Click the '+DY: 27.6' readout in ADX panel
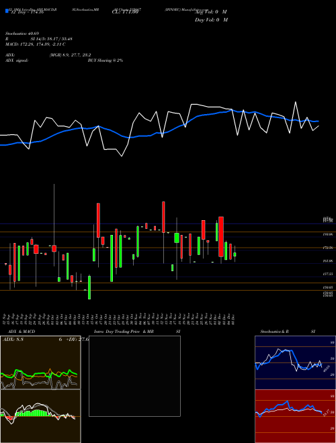Image resolution: width=336 pixels, height=443 pixels. pyautogui.click(x=77, y=340)
